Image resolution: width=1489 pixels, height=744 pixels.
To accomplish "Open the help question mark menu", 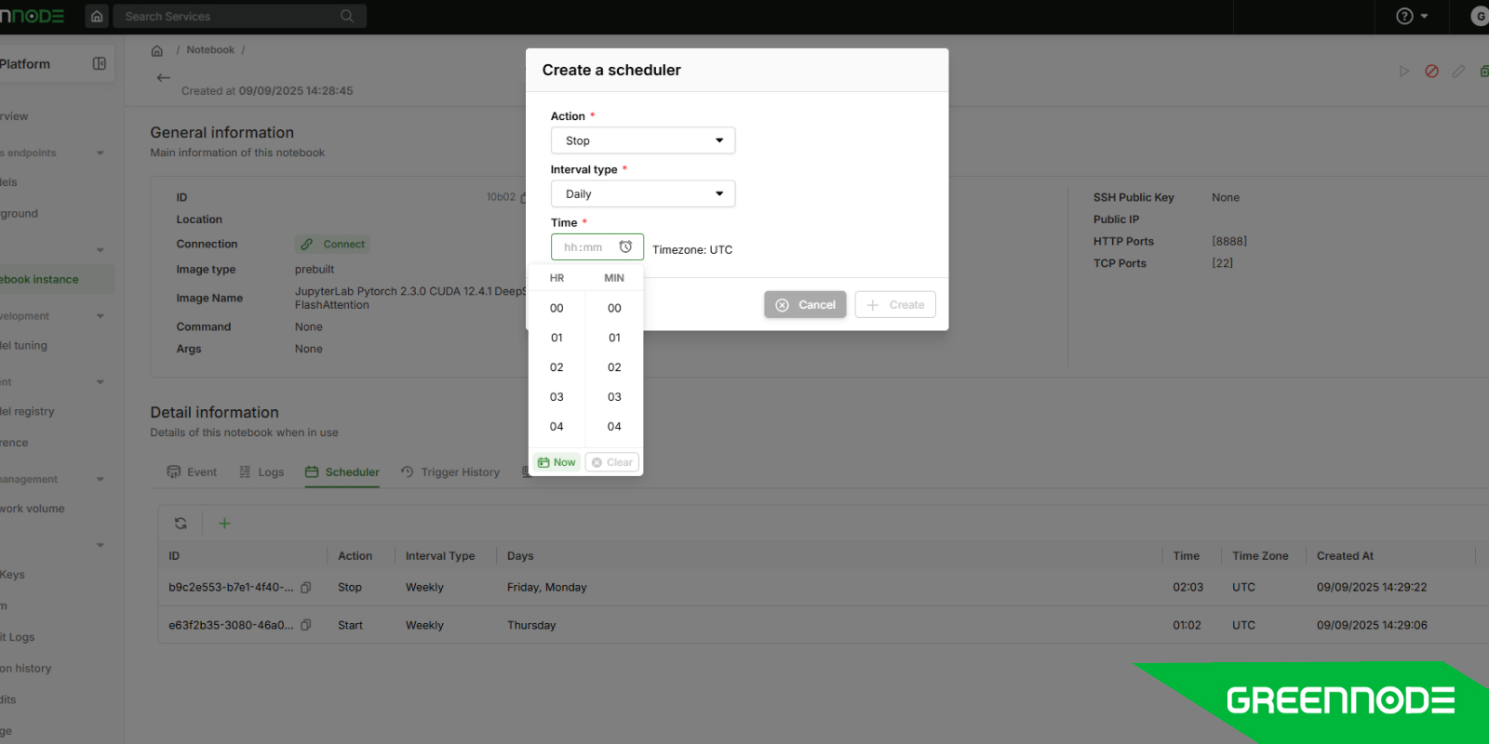I will point(1411,16).
